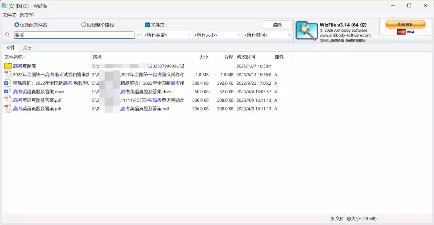Click modified time 2025/12/7 16:58:1
This screenshot has height=225, width=434.
click(254, 66)
